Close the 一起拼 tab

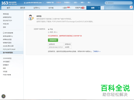click(x=70, y=8)
